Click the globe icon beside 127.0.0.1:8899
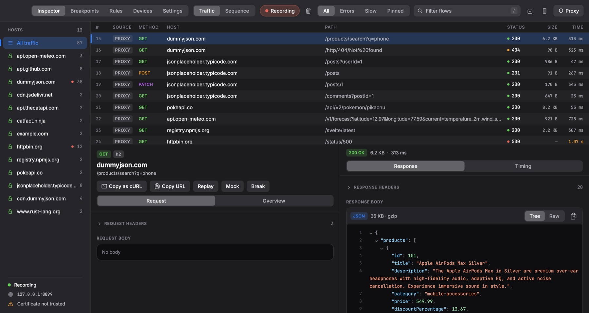This screenshot has height=313, width=589. (10, 294)
